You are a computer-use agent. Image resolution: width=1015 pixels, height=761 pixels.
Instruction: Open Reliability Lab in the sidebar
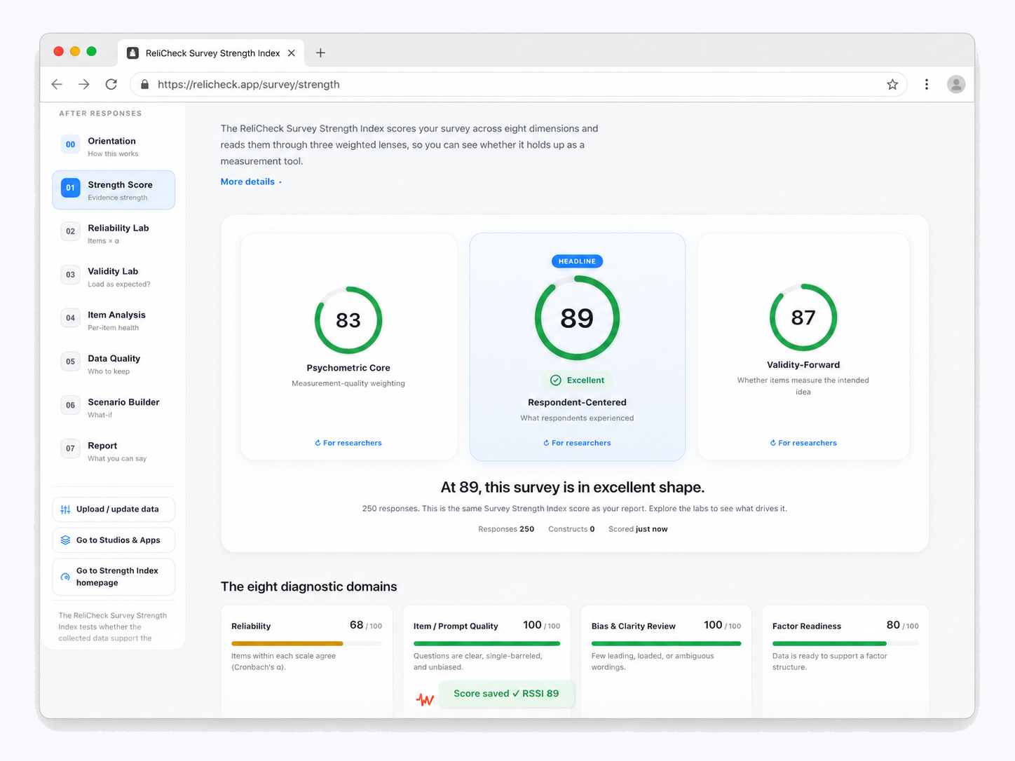pos(114,233)
